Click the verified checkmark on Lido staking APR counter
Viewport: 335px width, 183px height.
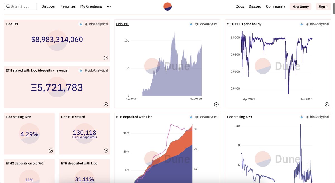tap(51, 151)
